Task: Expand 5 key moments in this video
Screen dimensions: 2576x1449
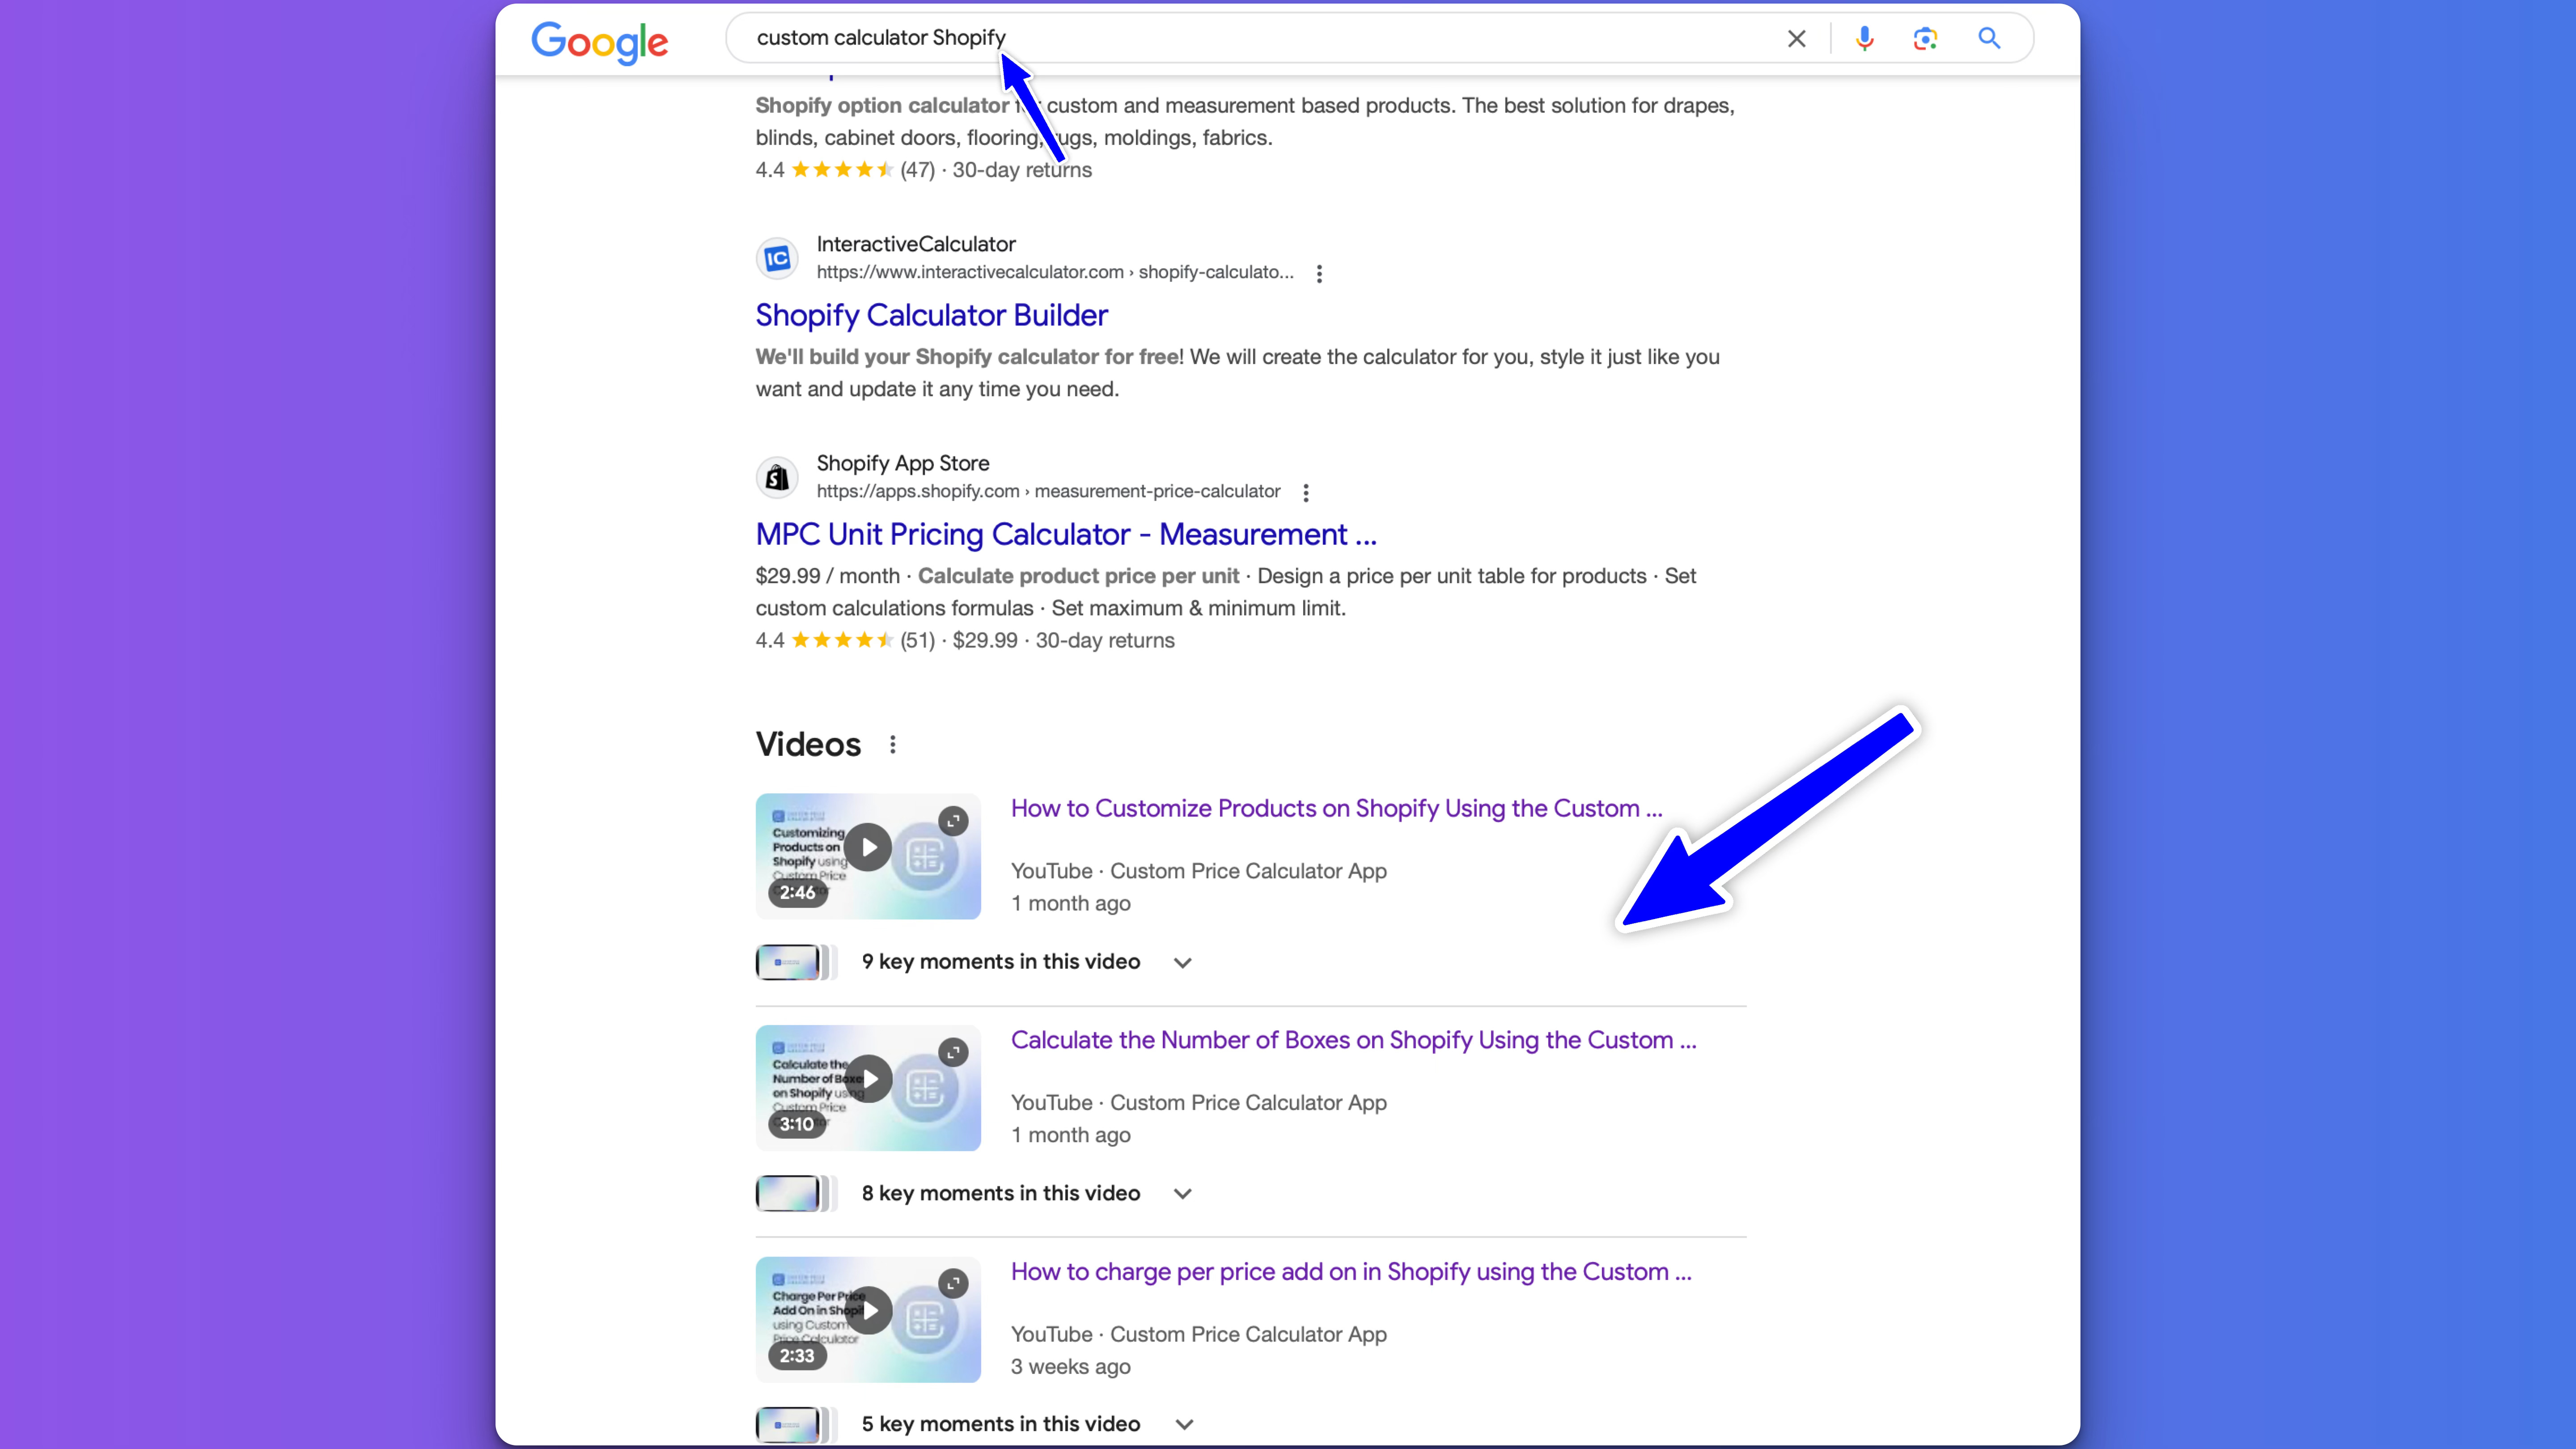Action: [x=1184, y=1425]
